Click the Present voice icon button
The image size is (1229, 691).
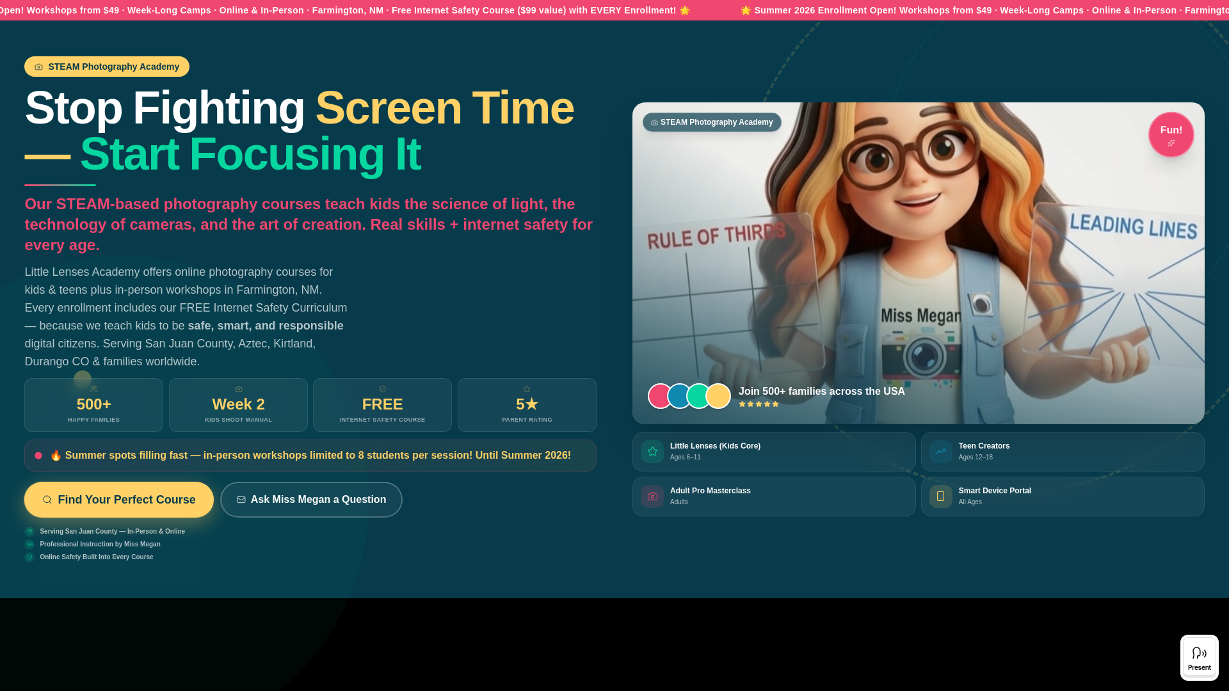point(1199,658)
